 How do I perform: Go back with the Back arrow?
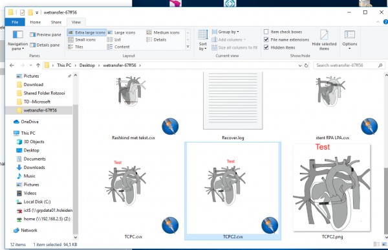pos(12,65)
